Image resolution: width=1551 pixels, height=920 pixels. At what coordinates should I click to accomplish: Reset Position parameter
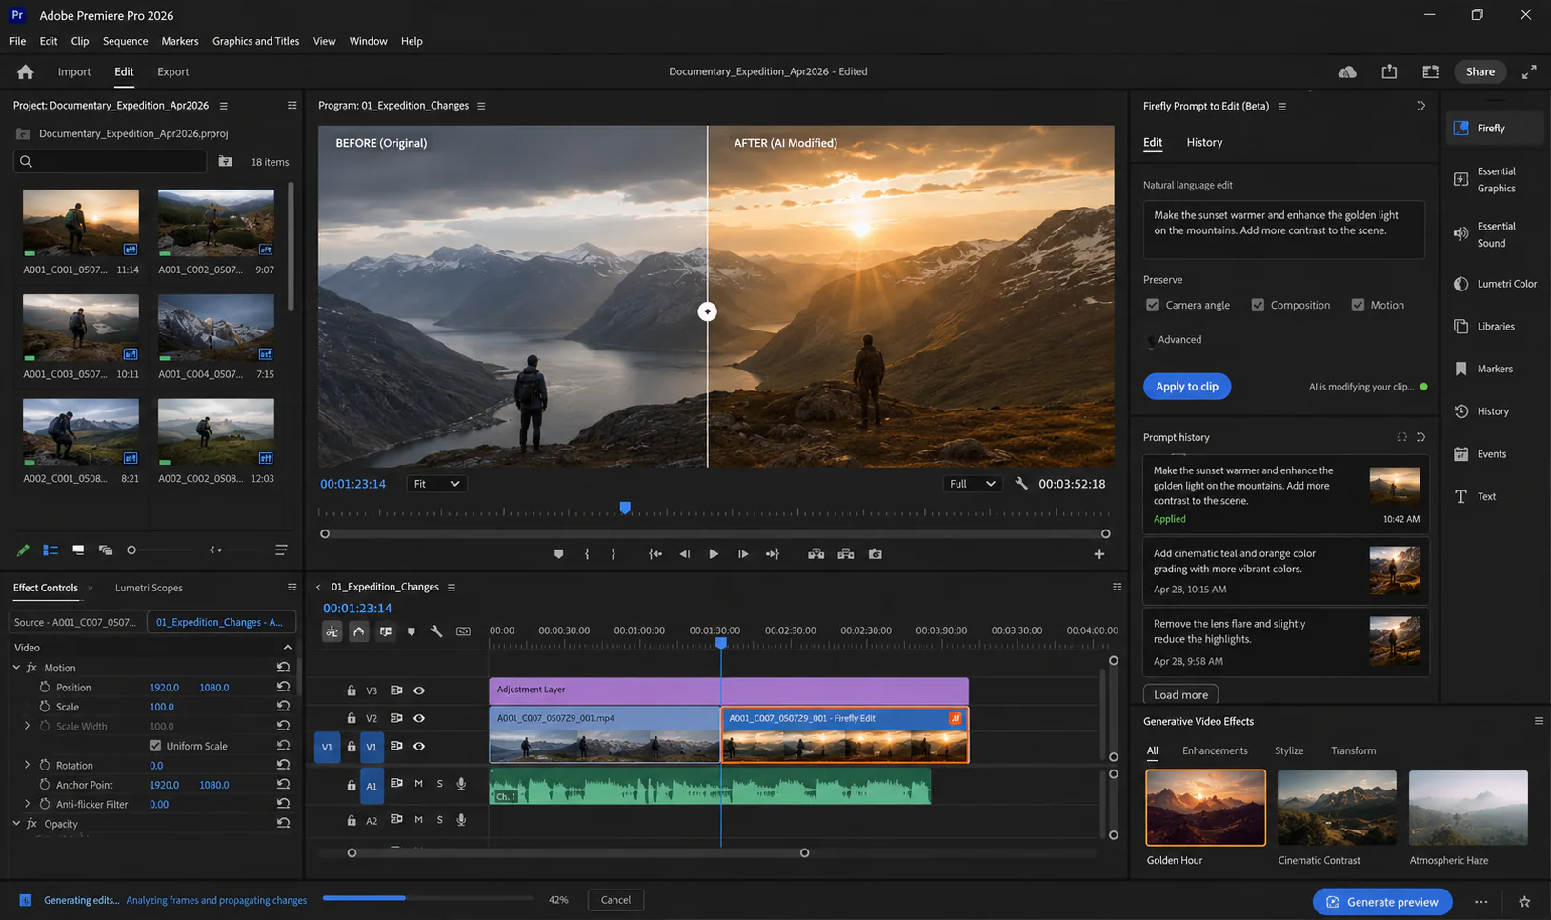tap(283, 687)
